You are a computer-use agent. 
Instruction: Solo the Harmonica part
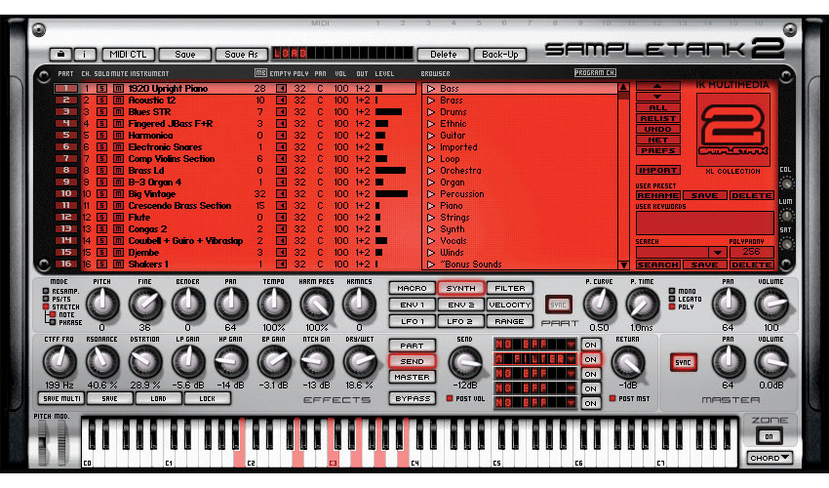pyautogui.click(x=102, y=135)
